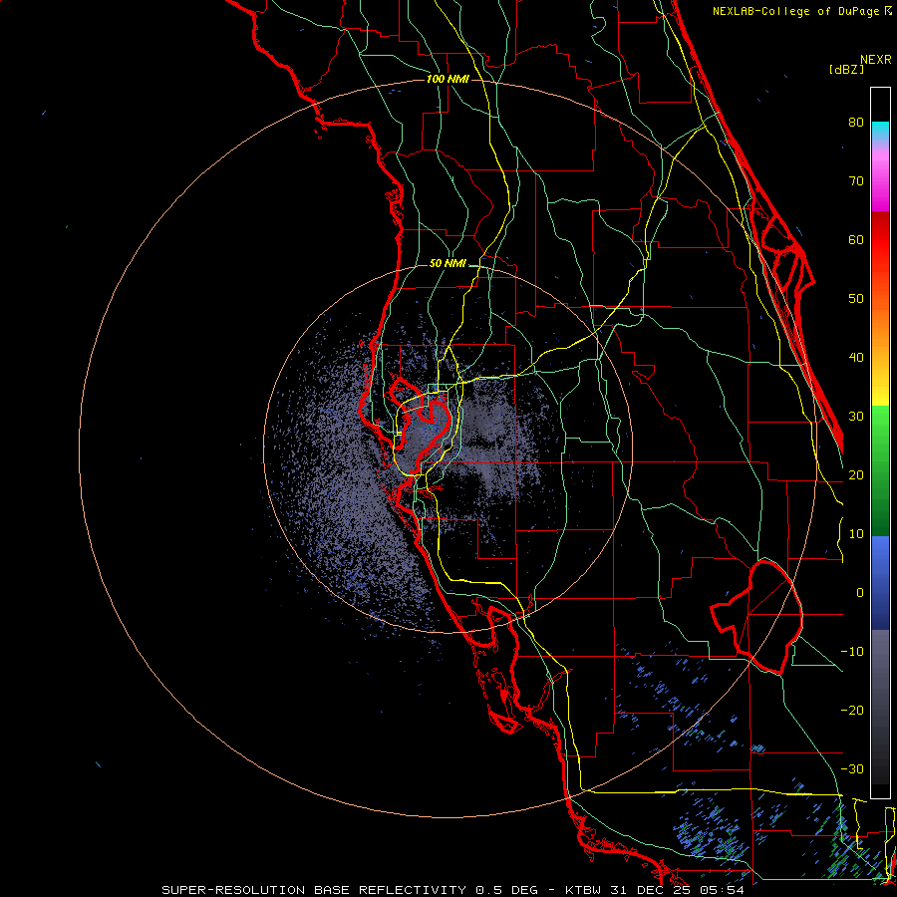
Task: Click the -10 value on the dBZ scale
Action: click(x=852, y=652)
